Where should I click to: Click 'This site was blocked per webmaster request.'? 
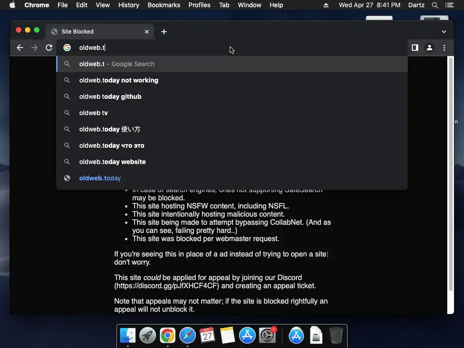(206, 238)
